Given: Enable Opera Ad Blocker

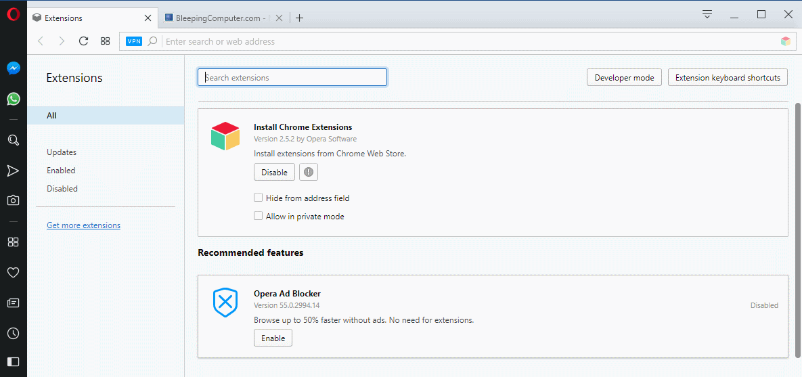Looking at the screenshot, I should [273, 338].
